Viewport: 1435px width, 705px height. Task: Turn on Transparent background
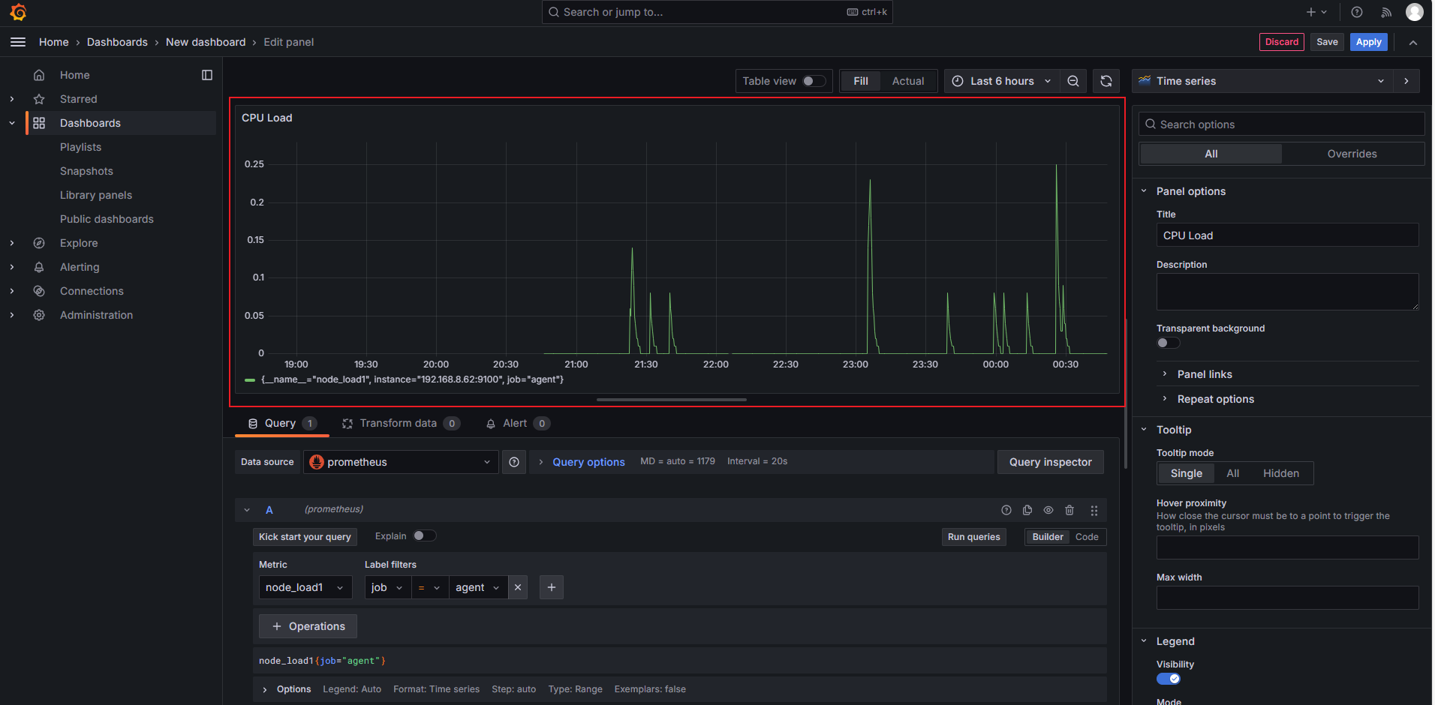[x=1168, y=343]
